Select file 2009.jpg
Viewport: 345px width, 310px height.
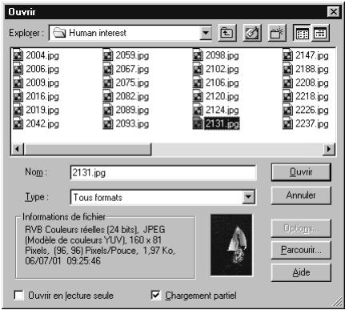(x=36, y=83)
